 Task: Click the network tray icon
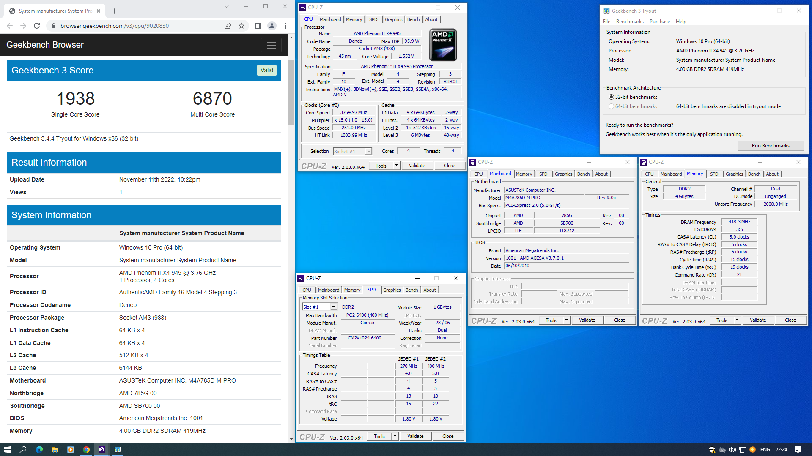point(742,450)
